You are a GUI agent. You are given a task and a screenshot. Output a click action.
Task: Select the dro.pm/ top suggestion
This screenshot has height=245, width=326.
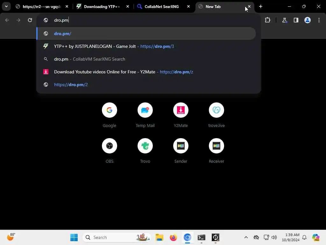click(x=146, y=33)
